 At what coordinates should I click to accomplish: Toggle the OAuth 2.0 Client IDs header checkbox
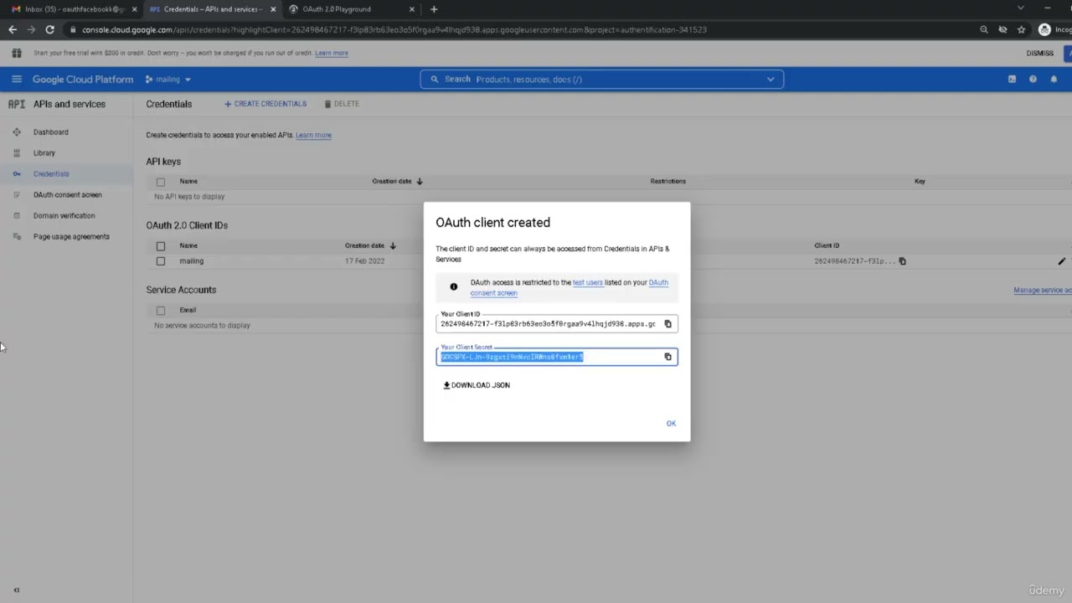[161, 246]
